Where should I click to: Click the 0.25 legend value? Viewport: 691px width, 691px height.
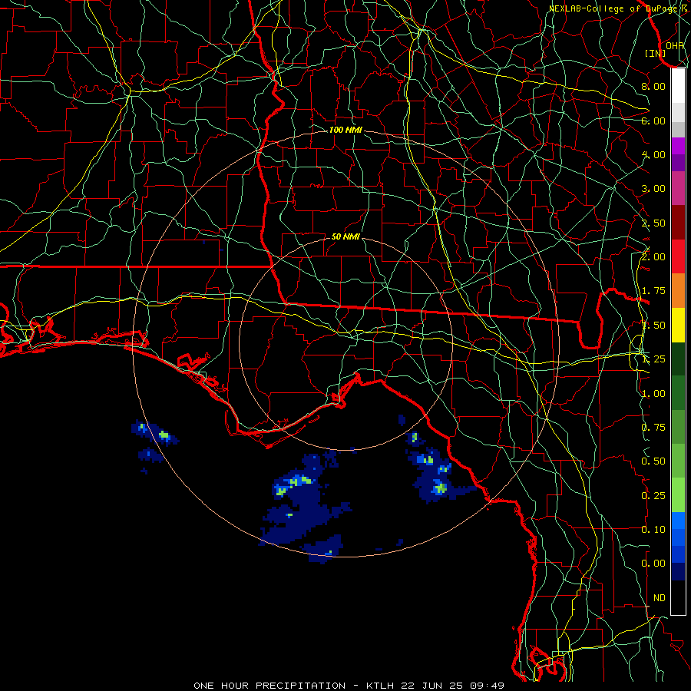[x=653, y=496]
